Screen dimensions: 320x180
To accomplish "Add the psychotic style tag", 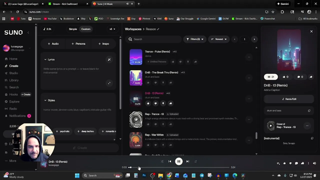I will click(63, 131).
